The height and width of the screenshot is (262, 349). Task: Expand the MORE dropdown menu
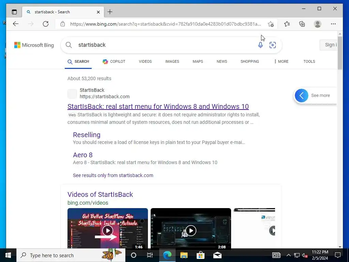click(281, 61)
